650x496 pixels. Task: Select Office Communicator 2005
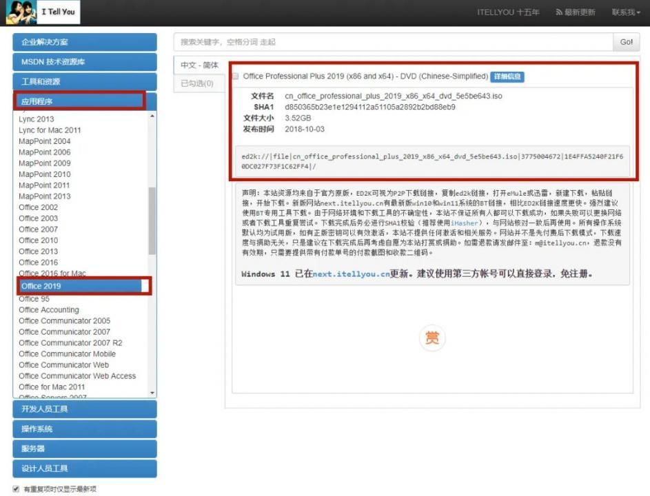coord(64,321)
